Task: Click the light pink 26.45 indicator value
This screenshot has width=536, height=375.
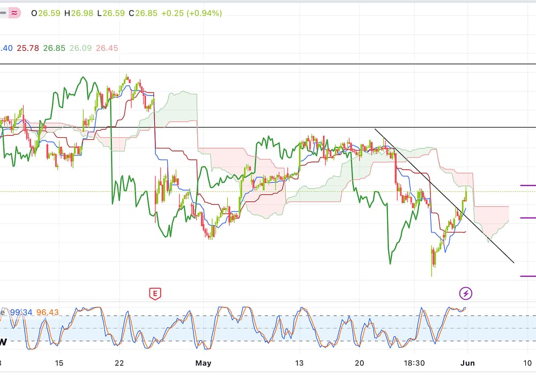Action: pyautogui.click(x=107, y=48)
